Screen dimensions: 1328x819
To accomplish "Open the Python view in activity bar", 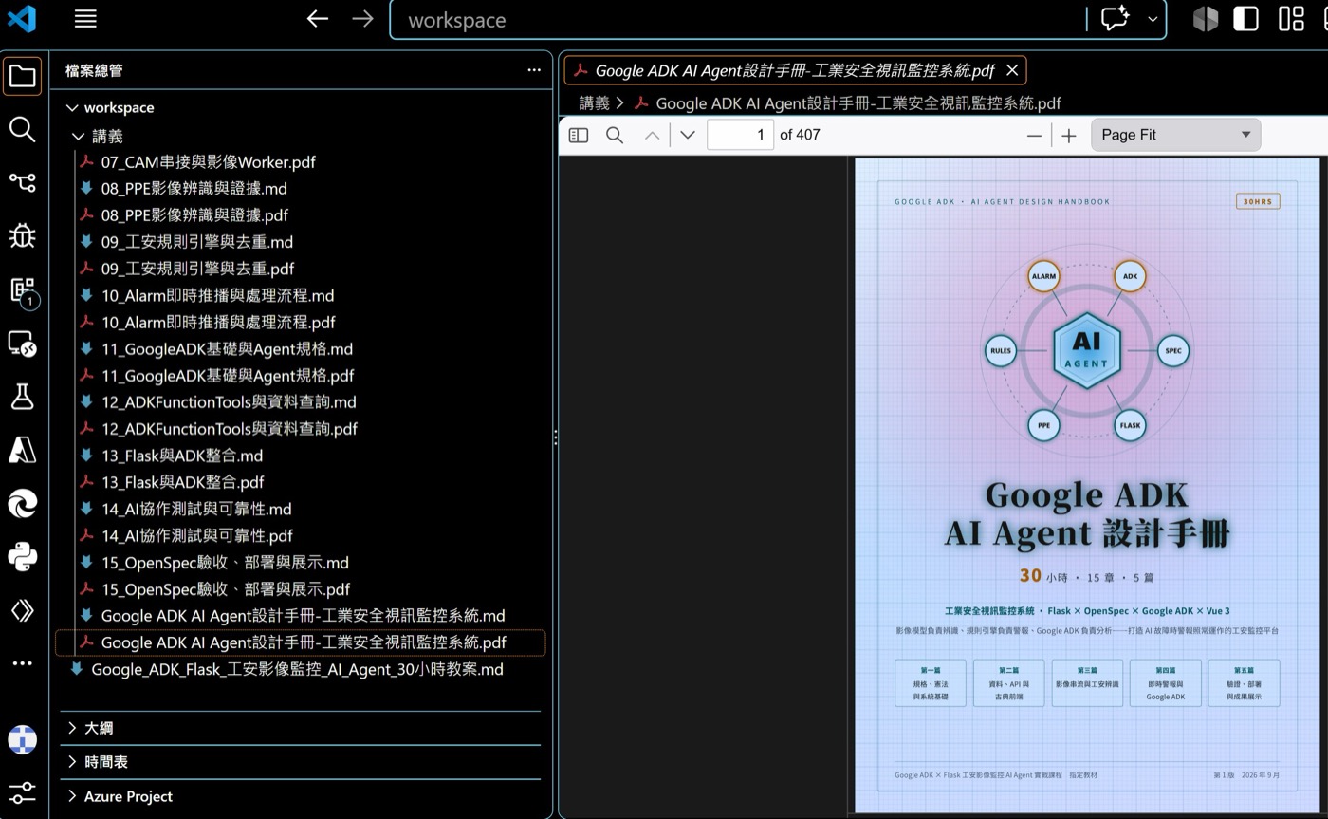I will 23,556.
